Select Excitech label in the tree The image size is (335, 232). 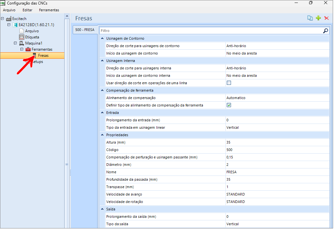point(19,19)
